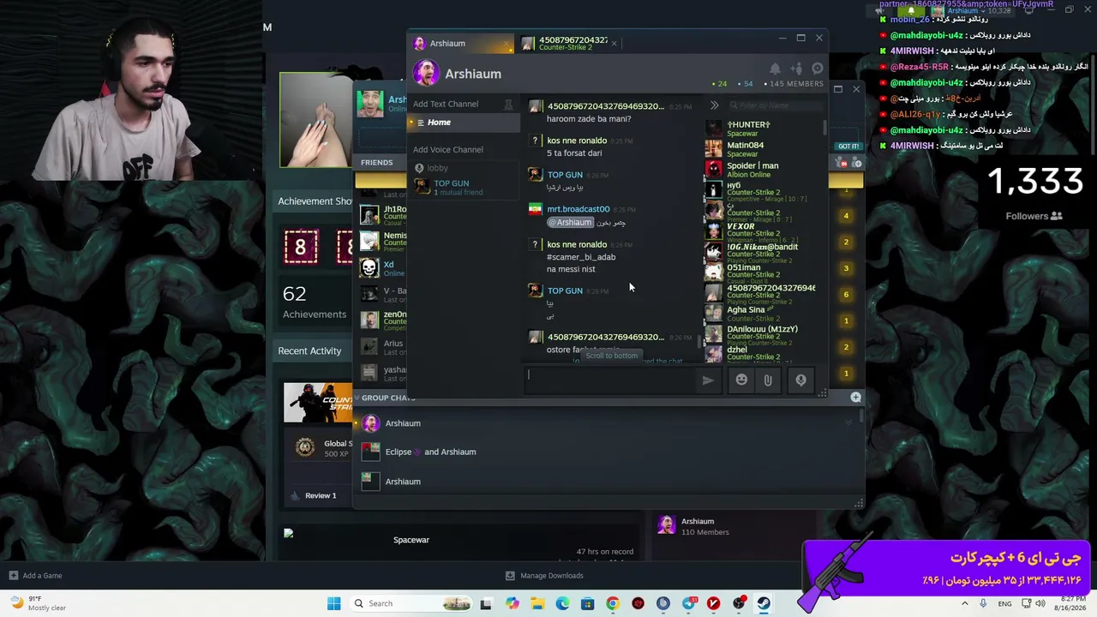Image resolution: width=1097 pixels, height=617 pixels.
Task: Click the Filter by Name search field
Action: (x=776, y=105)
